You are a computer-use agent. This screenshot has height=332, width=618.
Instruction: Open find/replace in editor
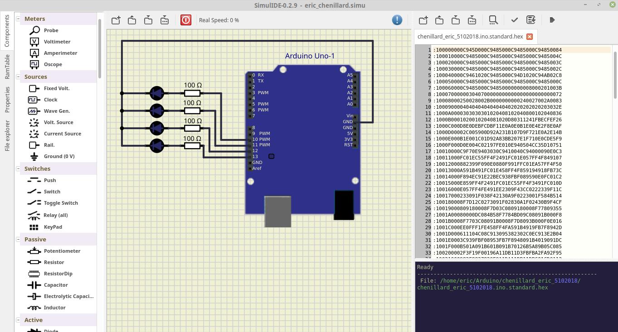[x=493, y=20]
